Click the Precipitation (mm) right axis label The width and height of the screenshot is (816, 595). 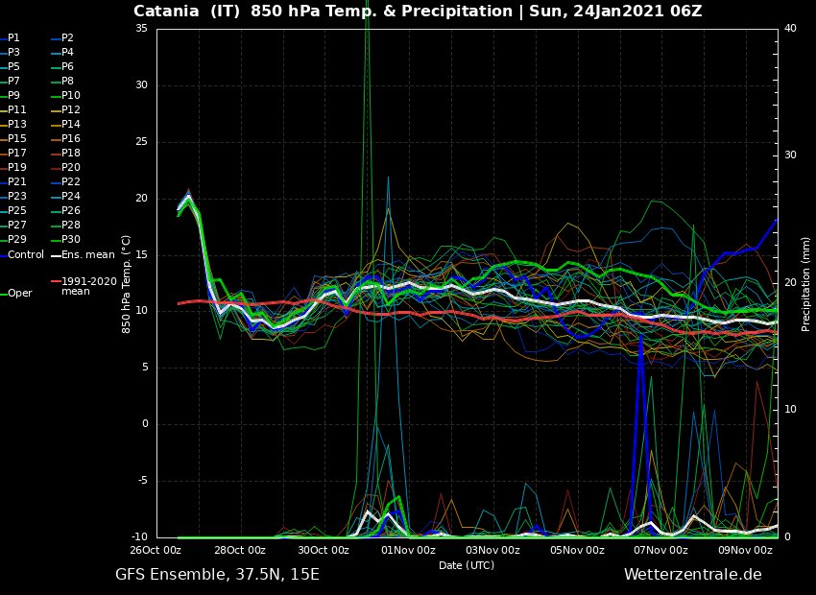pos(806,284)
